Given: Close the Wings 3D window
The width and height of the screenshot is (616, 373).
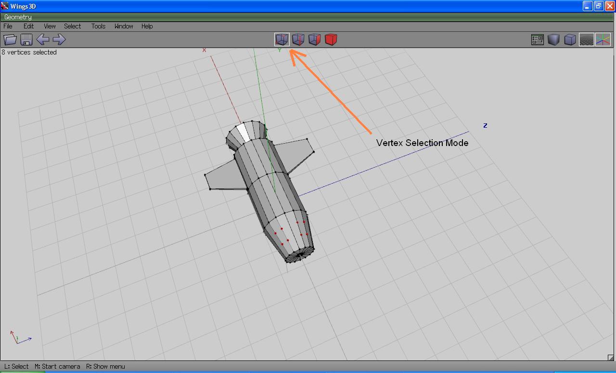Looking at the screenshot, I should (609, 6).
